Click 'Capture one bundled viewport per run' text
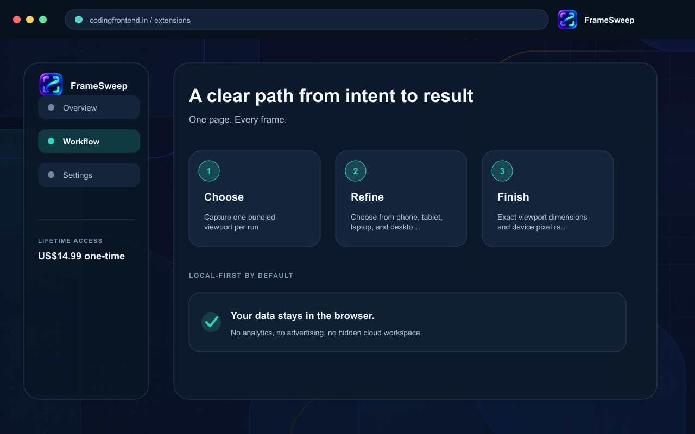Viewport: 695px width, 434px height. (x=239, y=222)
